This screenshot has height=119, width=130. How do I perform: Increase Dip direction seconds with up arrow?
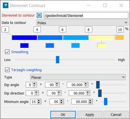88,92
